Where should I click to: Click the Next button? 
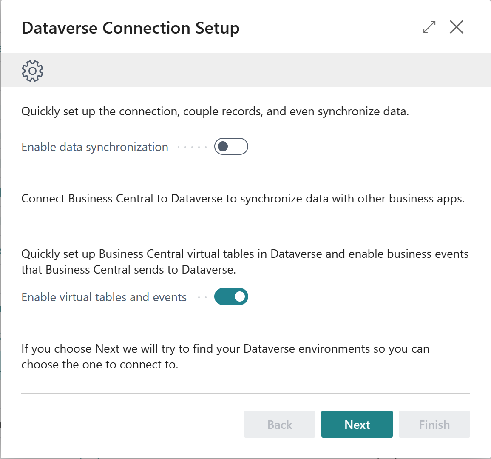[357, 424]
